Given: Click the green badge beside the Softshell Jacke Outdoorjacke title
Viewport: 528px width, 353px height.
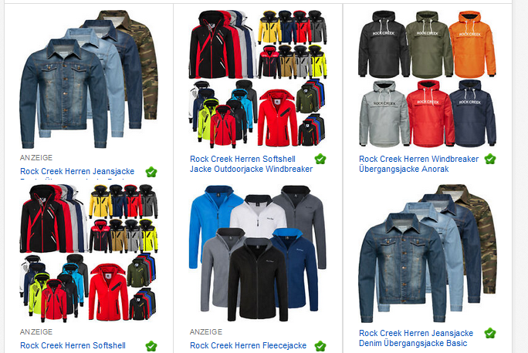Looking at the screenshot, I should coord(320,159).
